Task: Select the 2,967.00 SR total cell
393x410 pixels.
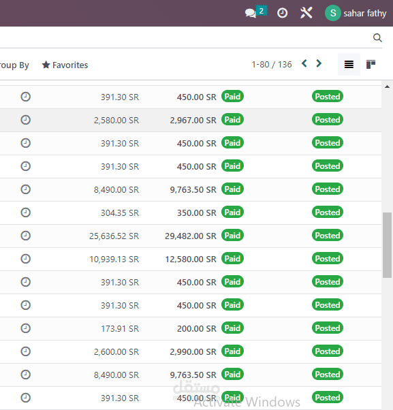Action: point(193,121)
